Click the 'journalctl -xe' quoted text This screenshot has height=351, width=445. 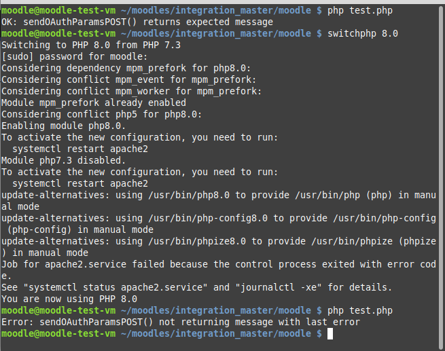point(279,287)
